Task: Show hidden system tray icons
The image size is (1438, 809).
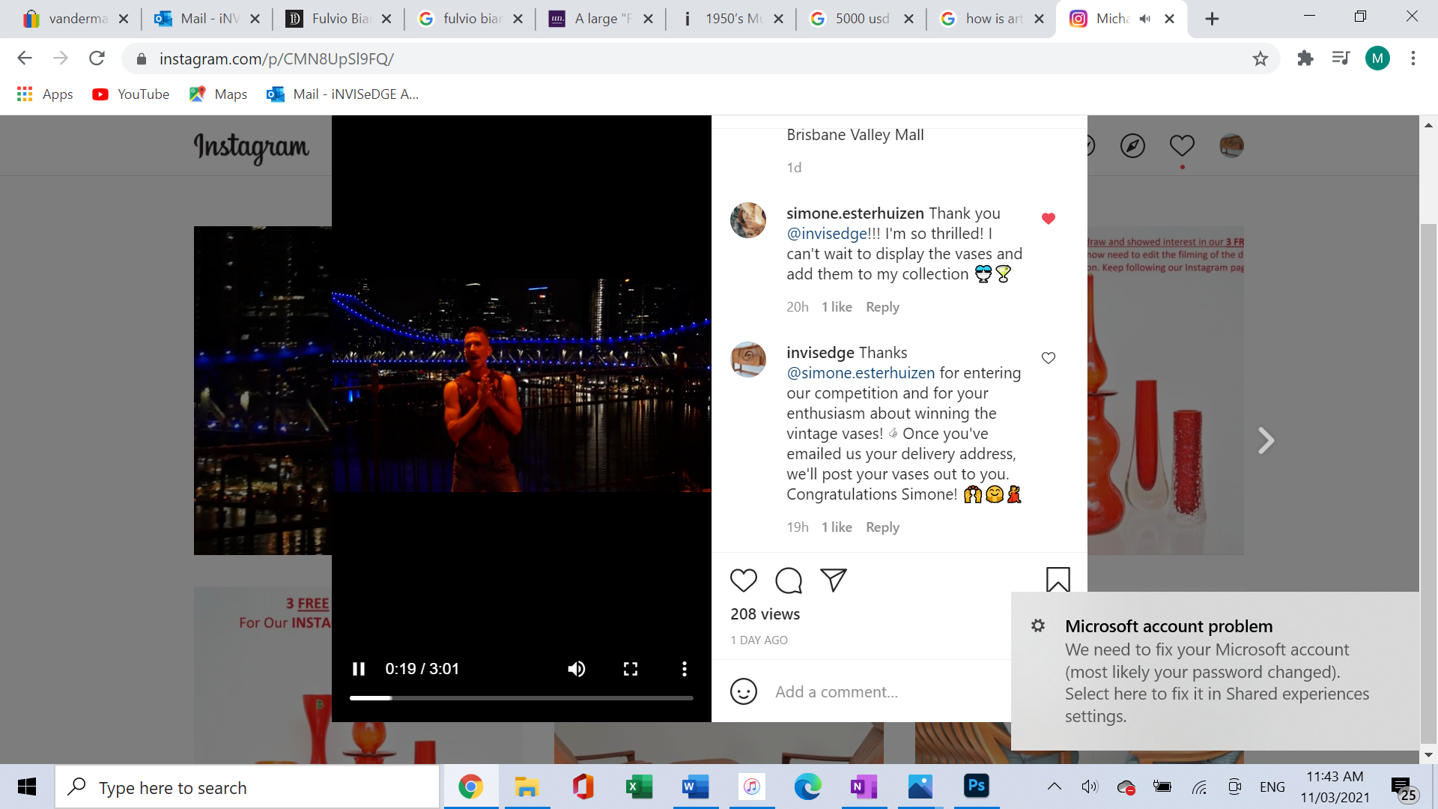Action: (x=1054, y=787)
